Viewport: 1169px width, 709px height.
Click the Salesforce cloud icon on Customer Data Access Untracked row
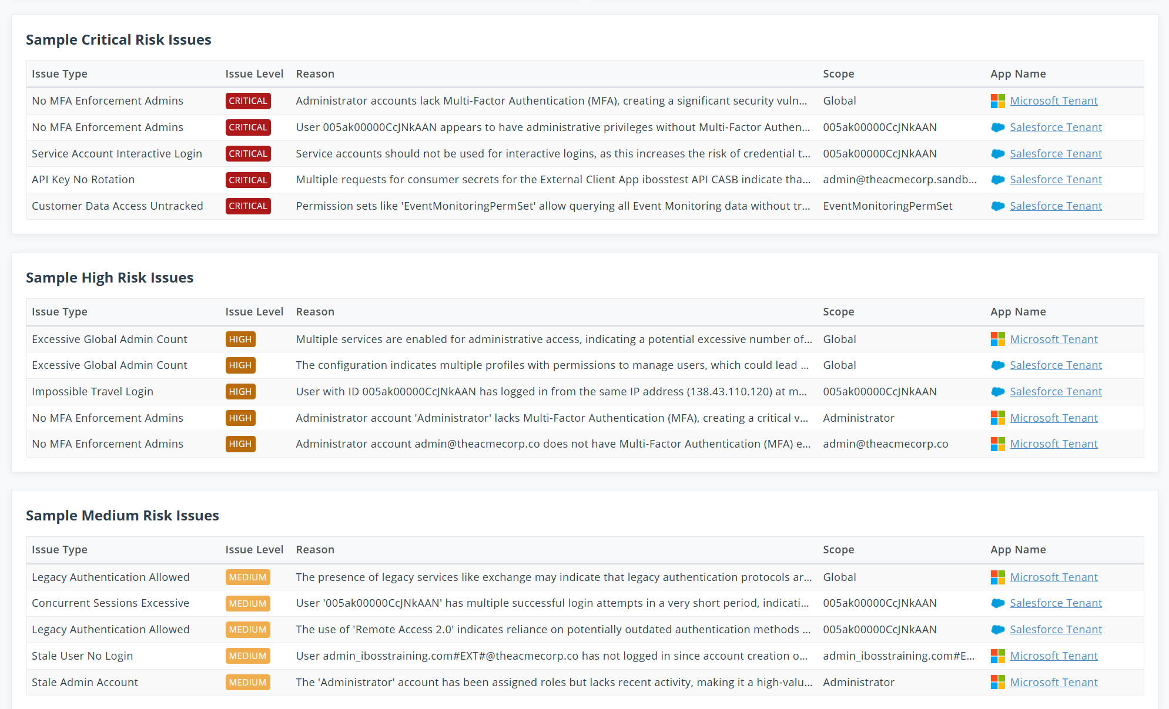997,206
